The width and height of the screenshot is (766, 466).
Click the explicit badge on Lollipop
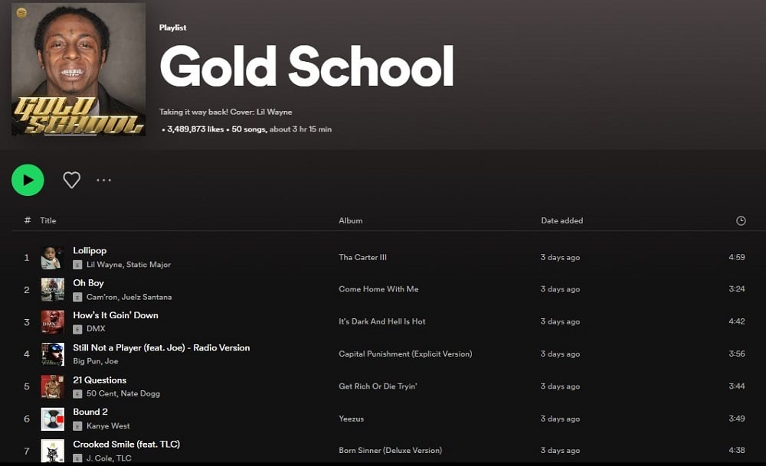(x=77, y=265)
